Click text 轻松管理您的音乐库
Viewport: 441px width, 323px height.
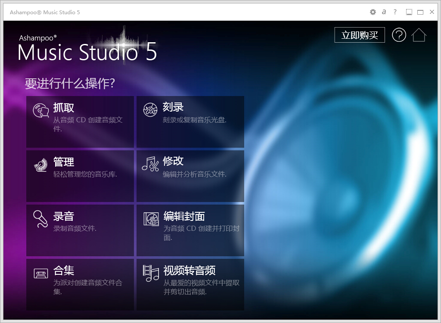[85, 174]
